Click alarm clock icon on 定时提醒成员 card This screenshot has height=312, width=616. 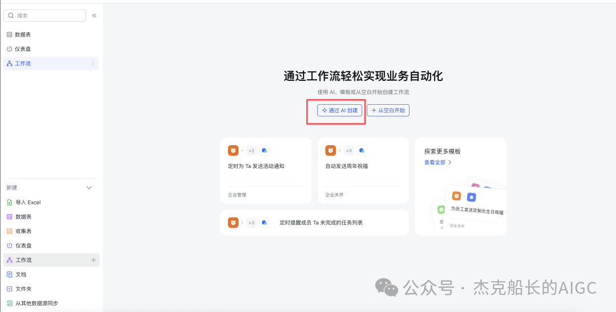click(233, 223)
